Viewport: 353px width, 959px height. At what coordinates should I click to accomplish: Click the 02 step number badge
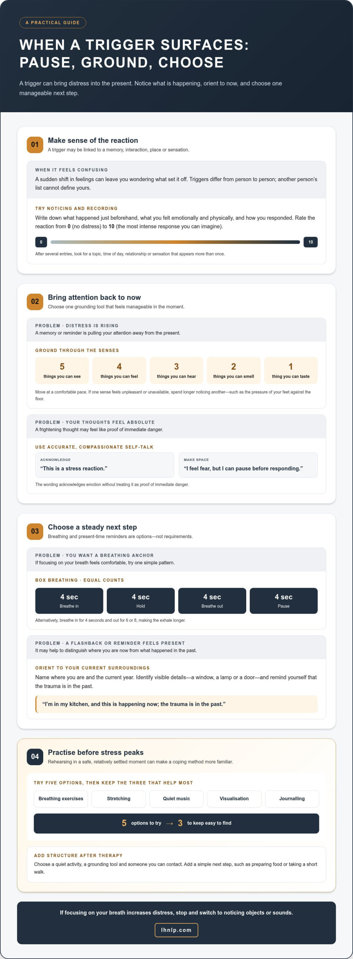tap(35, 302)
